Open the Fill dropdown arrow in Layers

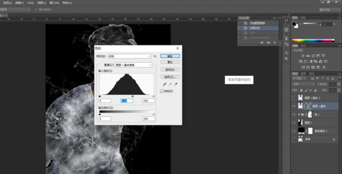tap(339, 90)
